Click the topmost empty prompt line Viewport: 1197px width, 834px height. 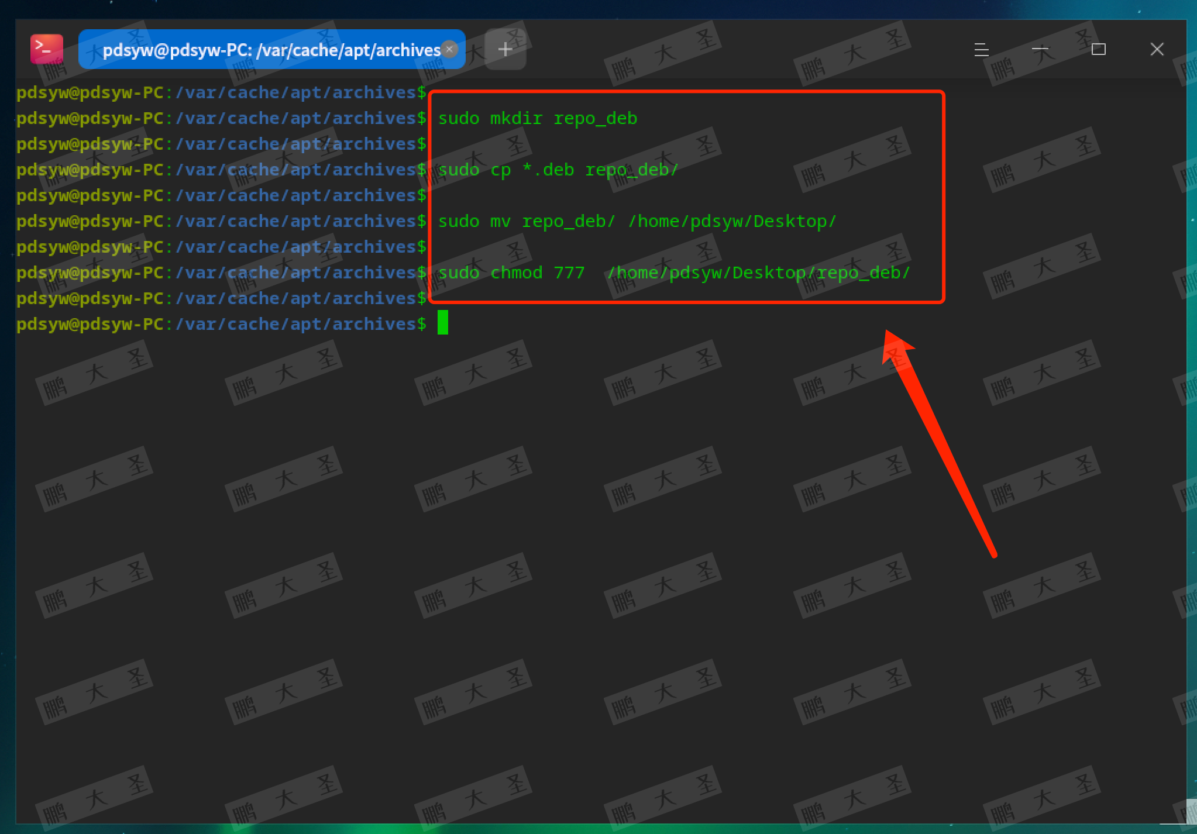(221, 93)
